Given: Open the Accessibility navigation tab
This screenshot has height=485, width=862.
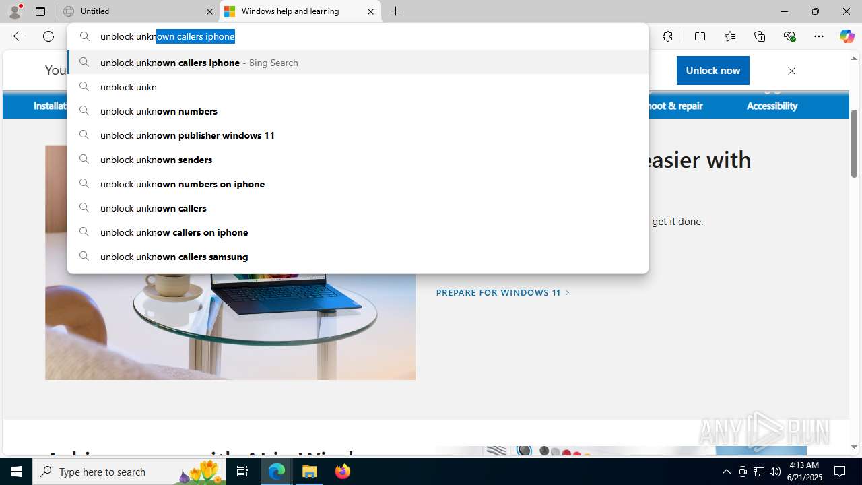Looking at the screenshot, I should point(772,106).
